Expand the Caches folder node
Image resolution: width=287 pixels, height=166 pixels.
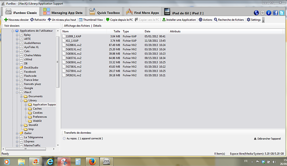pyautogui.click(x=26, y=109)
